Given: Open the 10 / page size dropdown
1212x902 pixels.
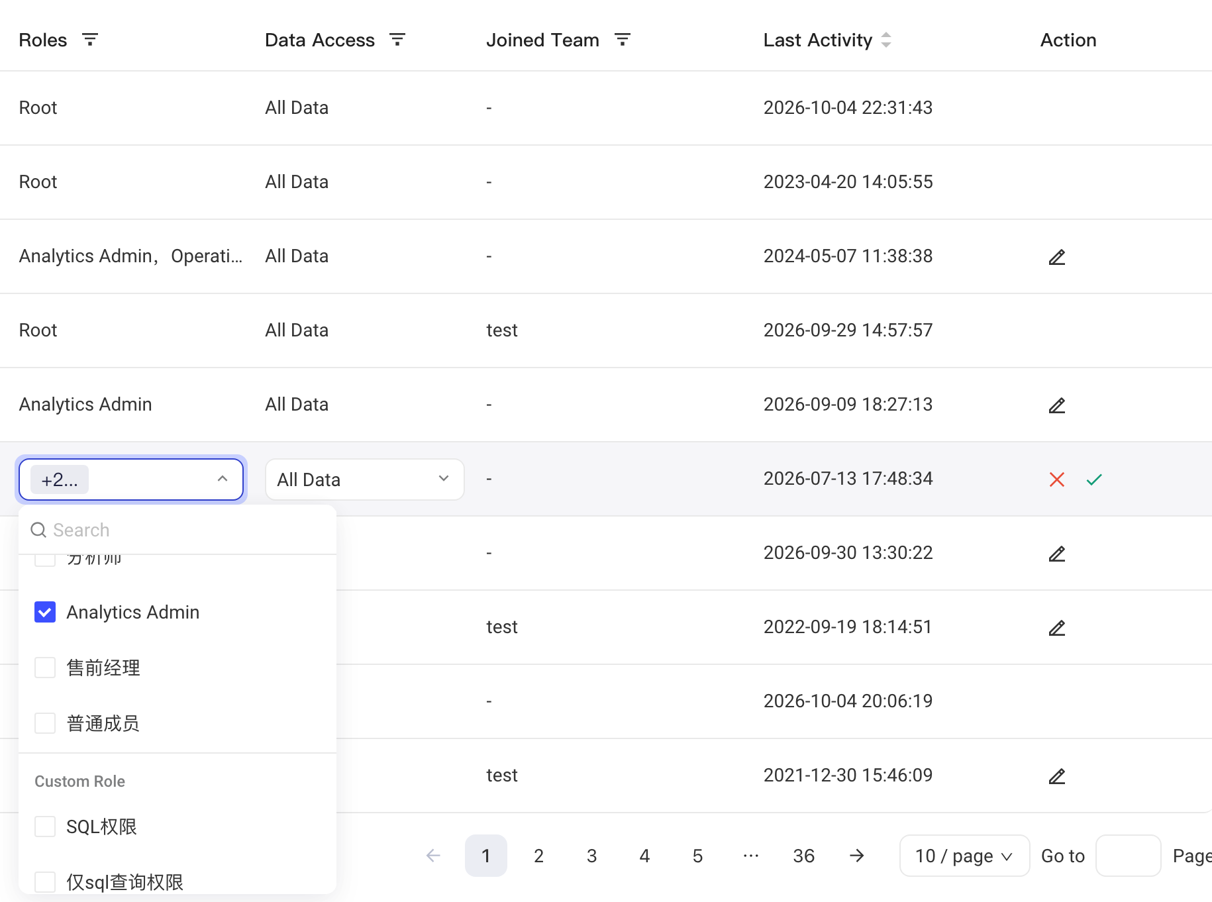Looking at the screenshot, I should (x=964, y=856).
